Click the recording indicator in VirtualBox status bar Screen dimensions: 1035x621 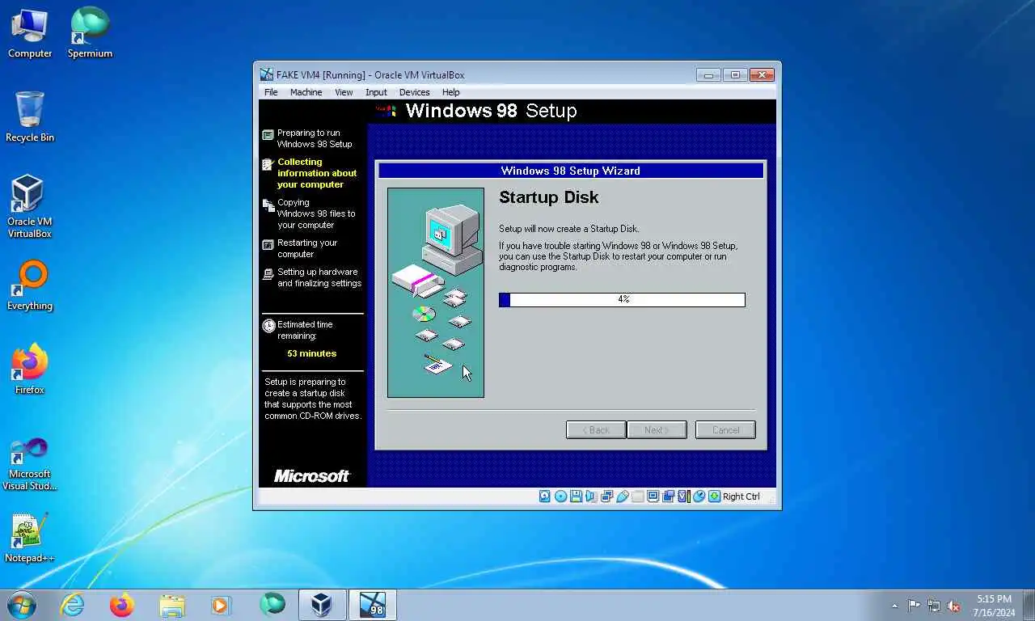coord(668,496)
